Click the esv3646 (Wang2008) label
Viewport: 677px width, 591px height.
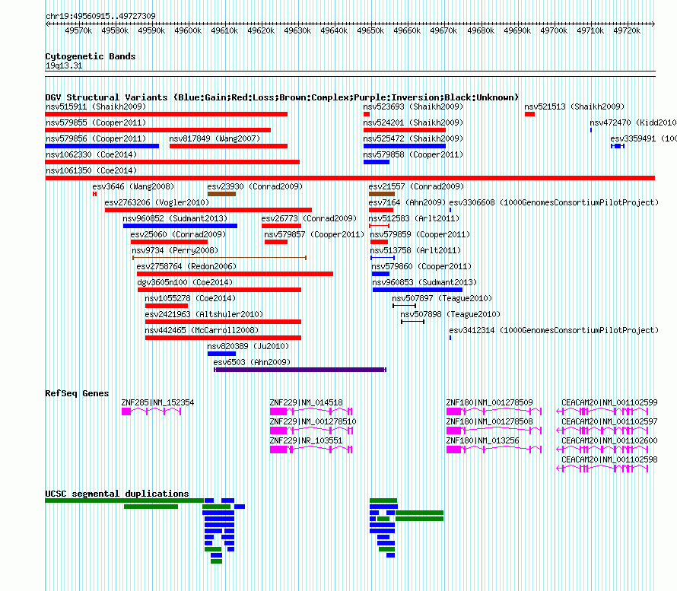(133, 186)
